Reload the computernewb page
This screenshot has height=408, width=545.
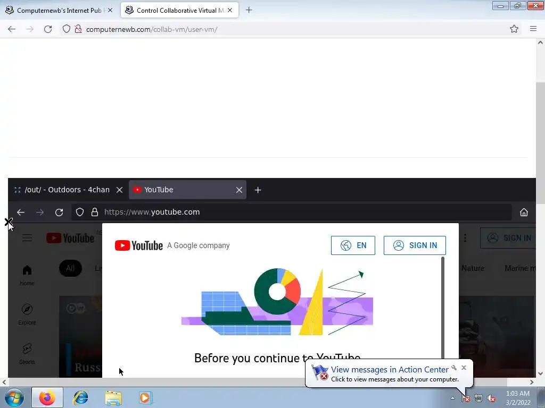[x=48, y=29]
